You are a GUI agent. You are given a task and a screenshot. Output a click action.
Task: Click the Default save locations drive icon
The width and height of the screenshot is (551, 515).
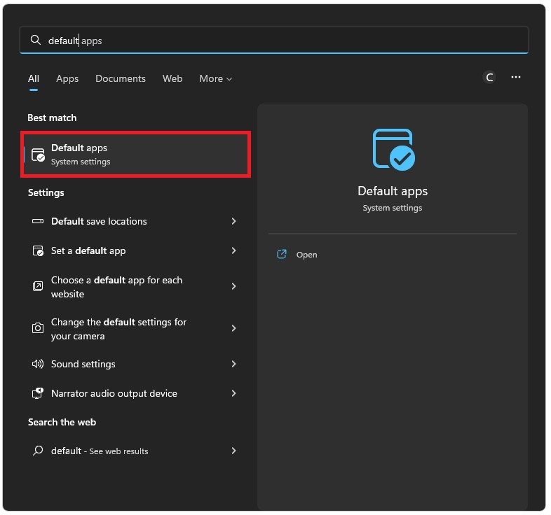point(38,221)
